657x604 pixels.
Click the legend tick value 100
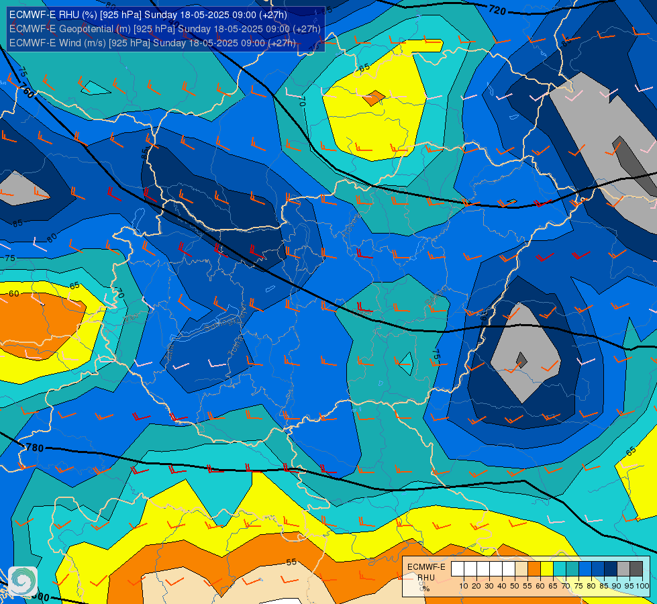click(642, 586)
